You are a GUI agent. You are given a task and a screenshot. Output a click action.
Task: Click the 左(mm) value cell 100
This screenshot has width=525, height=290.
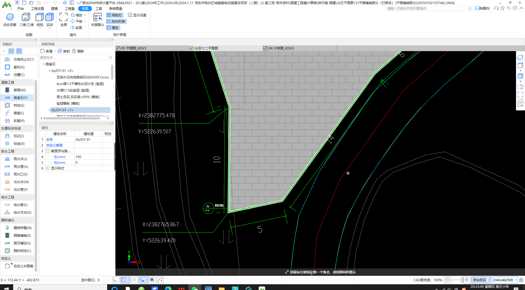(88, 157)
